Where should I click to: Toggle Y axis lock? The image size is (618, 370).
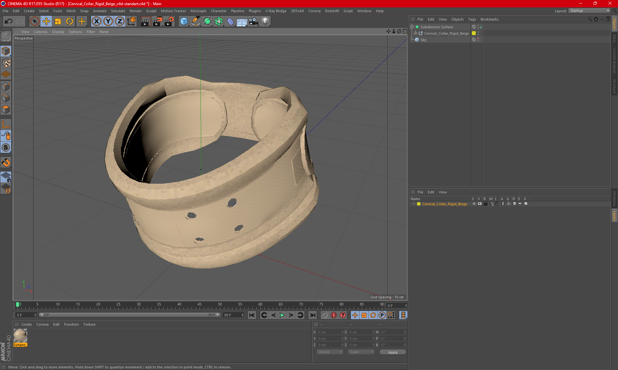[108, 21]
